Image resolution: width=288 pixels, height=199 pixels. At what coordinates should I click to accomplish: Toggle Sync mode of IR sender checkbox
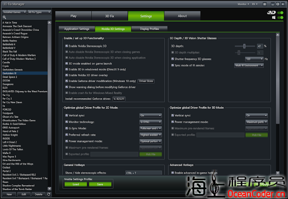(x=172, y=65)
